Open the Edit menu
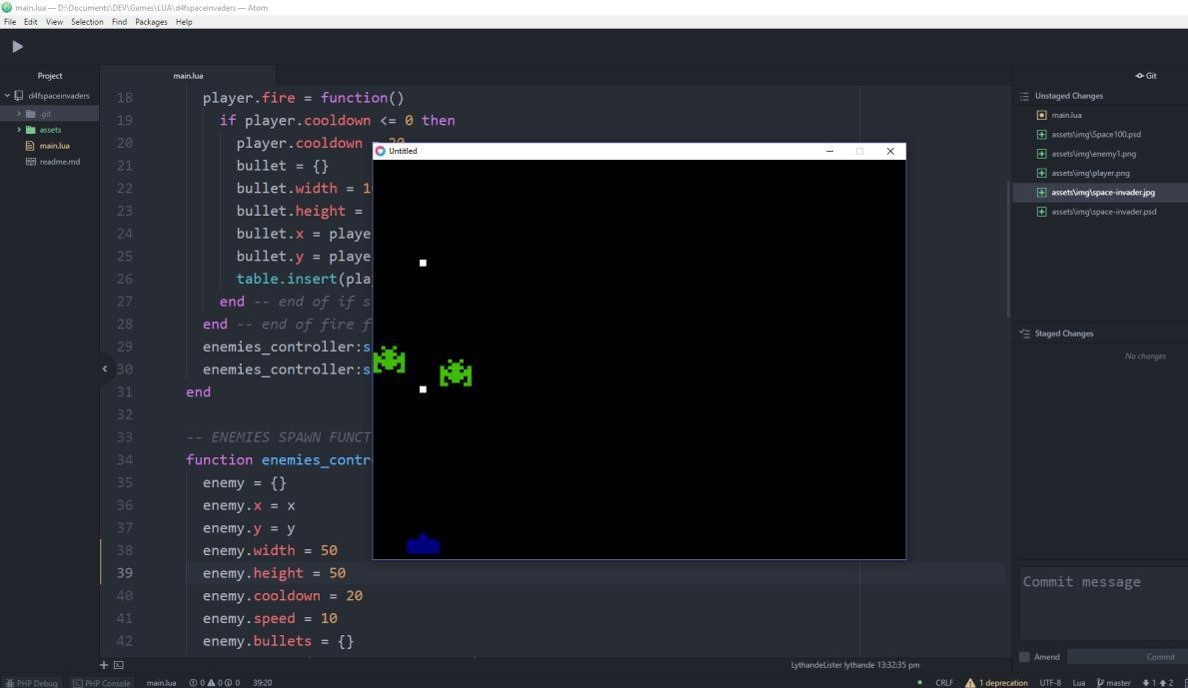 pyautogui.click(x=30, y=22)
